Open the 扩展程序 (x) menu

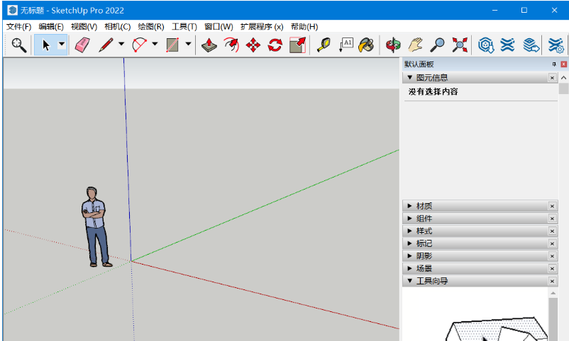(x=261, y=26)
